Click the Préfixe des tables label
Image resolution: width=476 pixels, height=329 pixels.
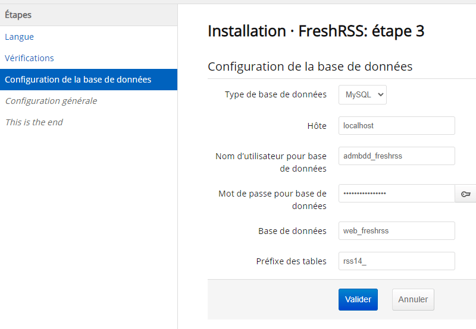291,261
